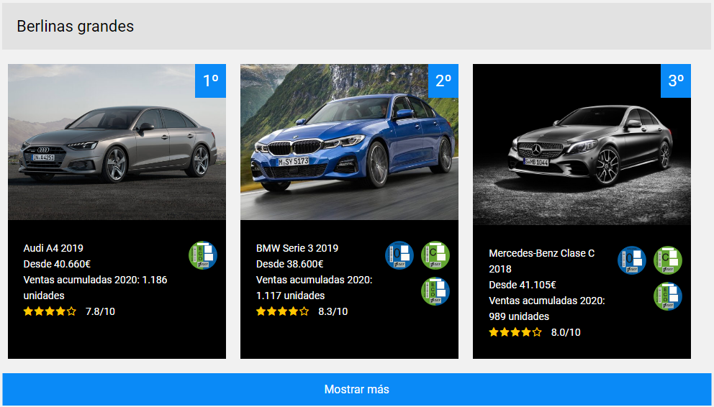Open the BMW Serie 3 2019 title link
Image resolution: width=714 pixels, height=407 pixels.
(x=297, y=248)
